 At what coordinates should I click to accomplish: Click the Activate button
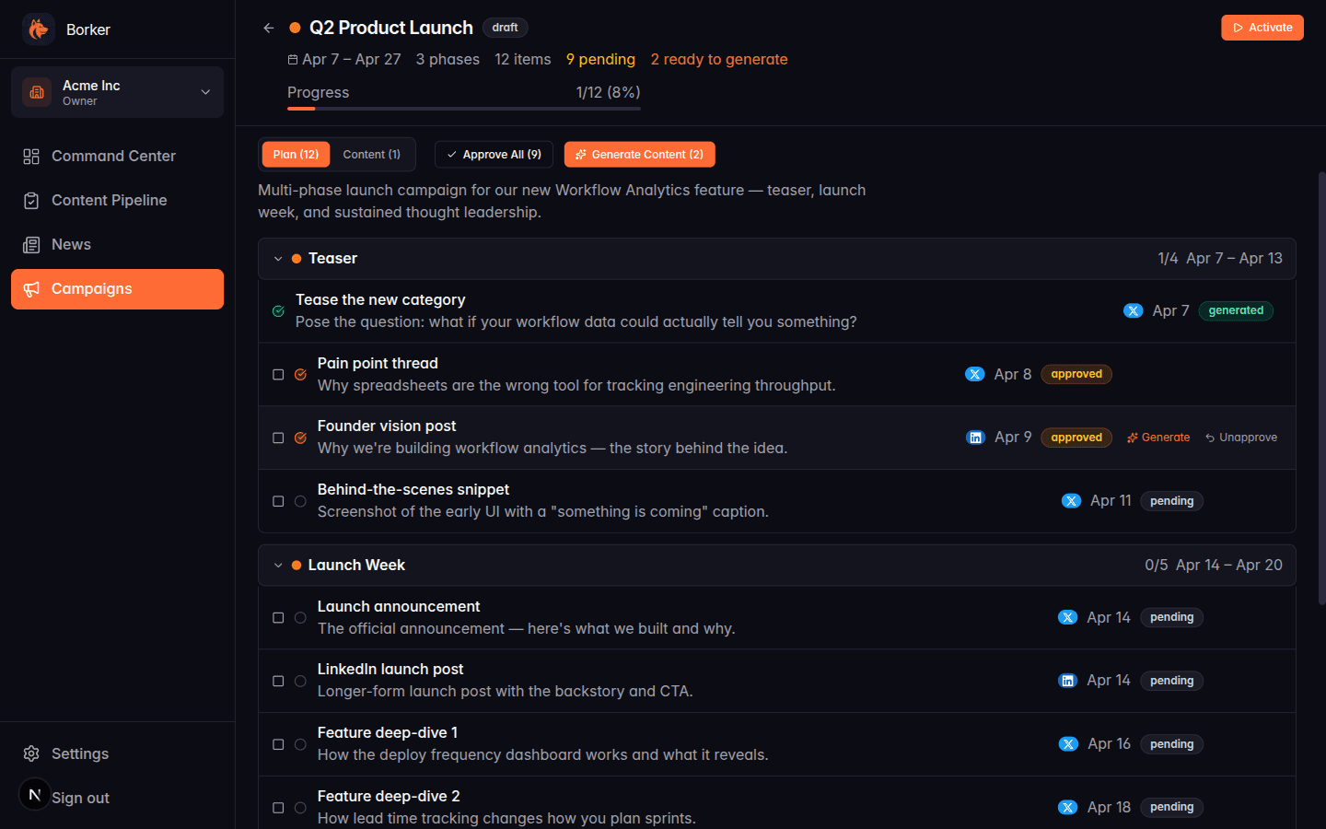[1262, 28]
